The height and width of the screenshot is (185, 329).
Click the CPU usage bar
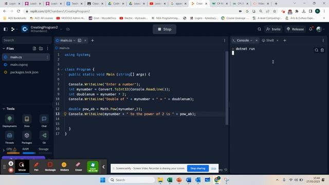[13, 153]
